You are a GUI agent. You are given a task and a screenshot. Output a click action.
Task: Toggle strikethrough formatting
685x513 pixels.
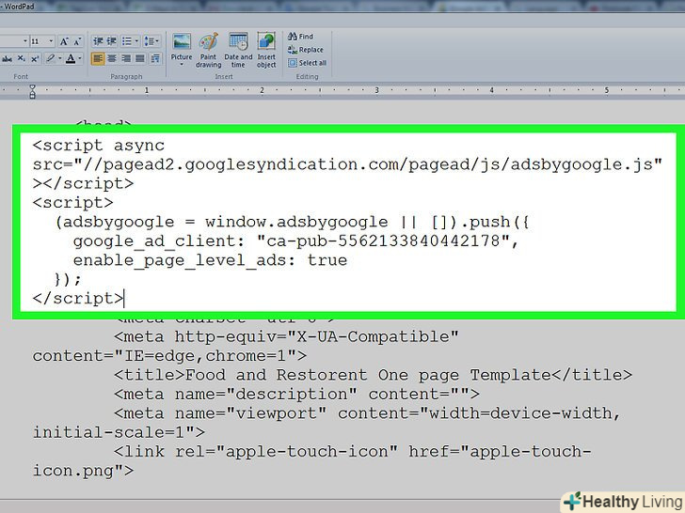pos(7,58)
